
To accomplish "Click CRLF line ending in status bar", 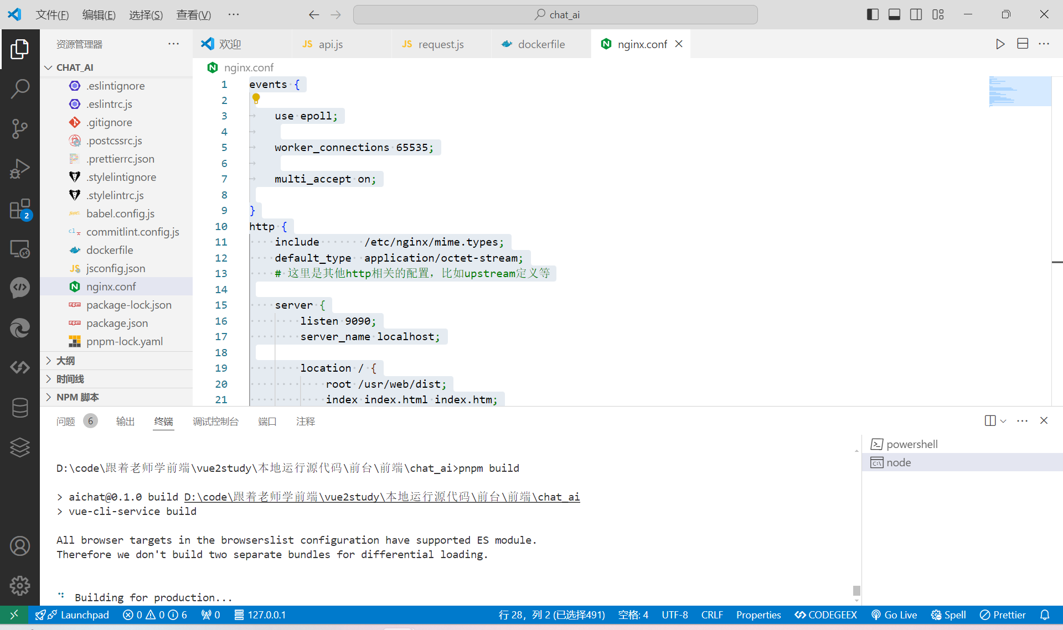I will pyautogui.click(x=711, y=615).
